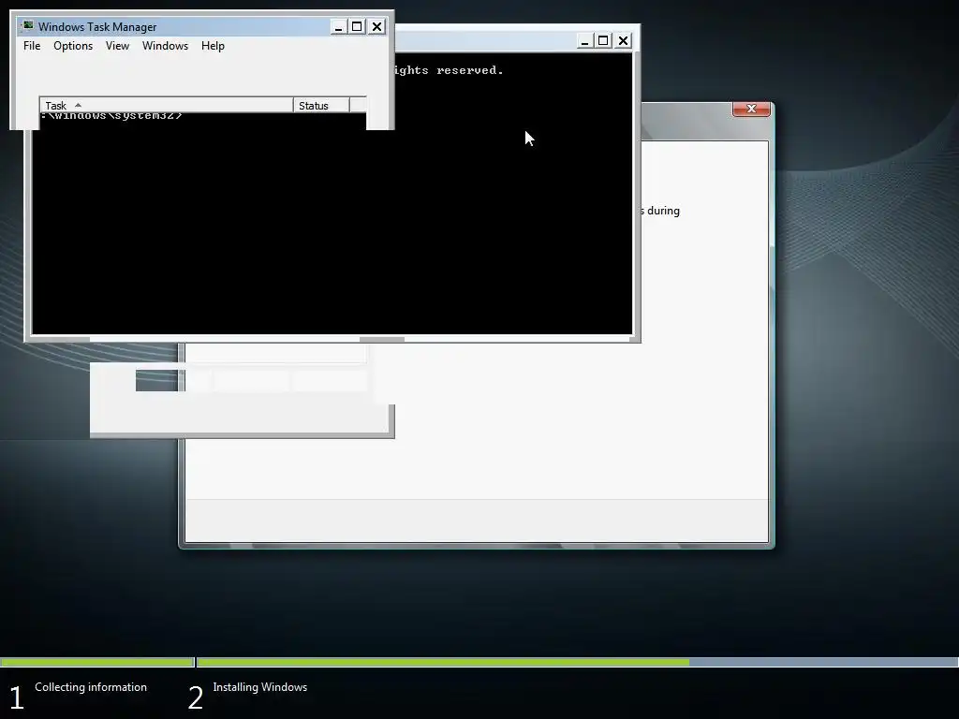The height and width of the screenshot is (719, 959).
Task: Open the File menu in Task Manager
Action: [32, 46]
